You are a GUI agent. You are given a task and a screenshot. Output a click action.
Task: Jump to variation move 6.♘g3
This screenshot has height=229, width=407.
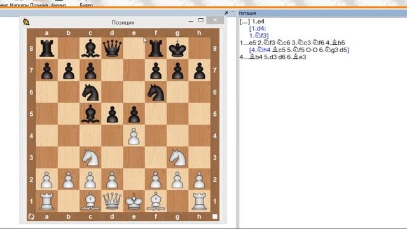329,50
